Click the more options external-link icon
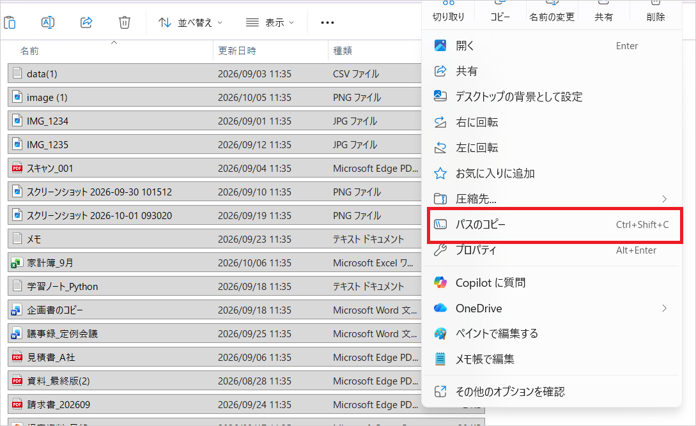This screenshot has width=696, height=426. coord(440,392)
